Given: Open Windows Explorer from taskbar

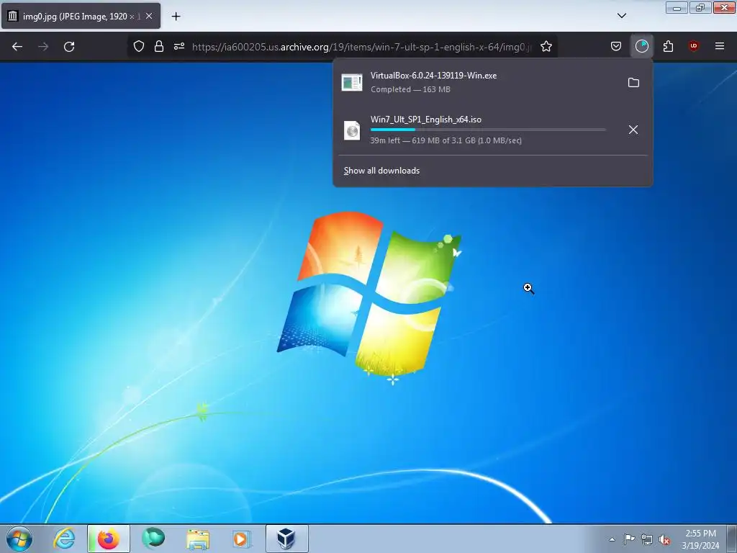Looking at the screenshot, I should click(198, 539).
